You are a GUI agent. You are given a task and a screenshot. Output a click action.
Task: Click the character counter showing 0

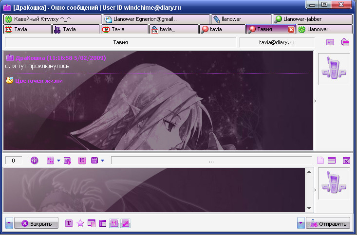click(x=14, y=161)
